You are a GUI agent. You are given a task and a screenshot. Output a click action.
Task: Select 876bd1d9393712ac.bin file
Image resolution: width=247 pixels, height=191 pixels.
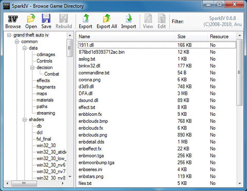[101, 52]
